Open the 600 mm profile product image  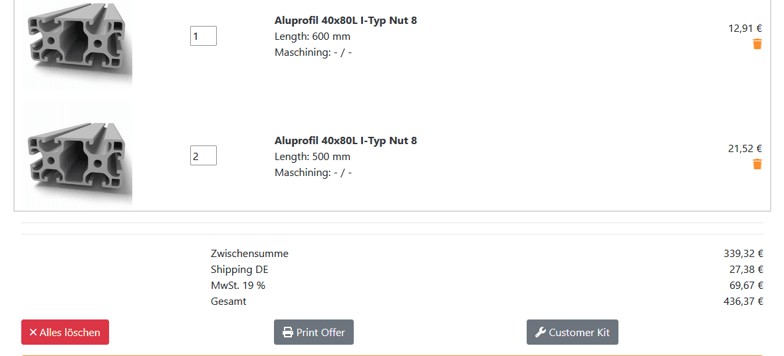(x=78, y=44)
